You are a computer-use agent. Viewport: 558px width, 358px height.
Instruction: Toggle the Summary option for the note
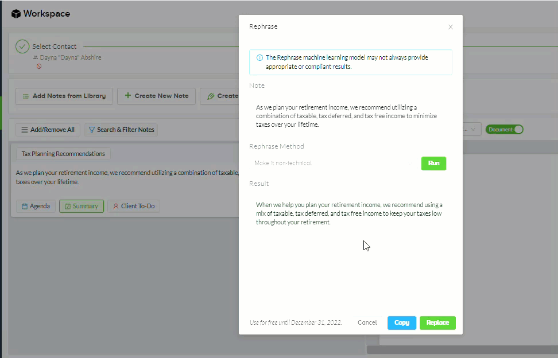81,205
